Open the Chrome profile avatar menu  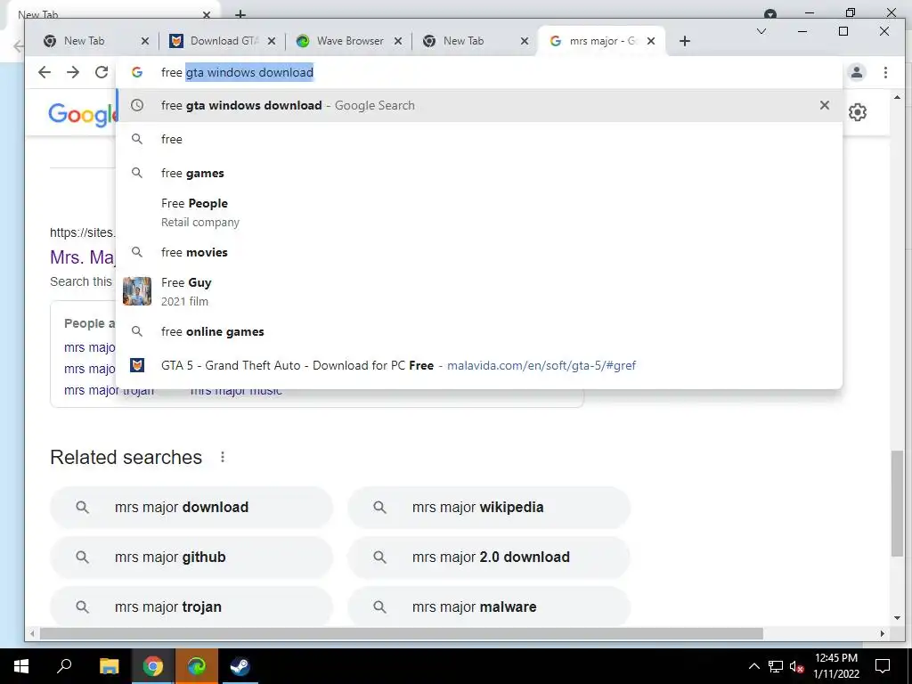click(x=856, y=72)
